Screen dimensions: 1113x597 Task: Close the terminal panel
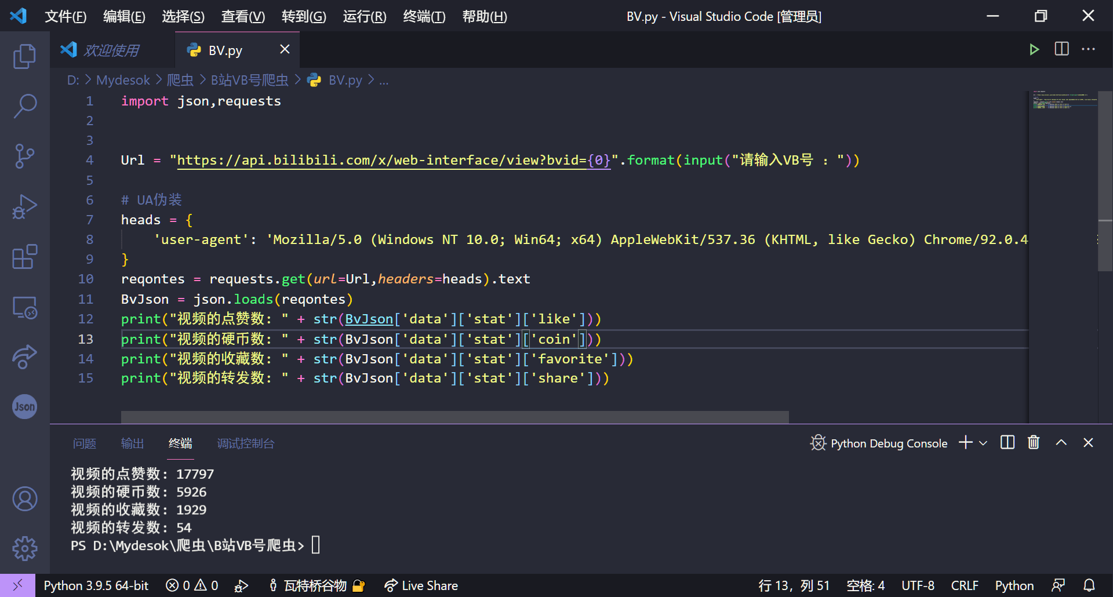point(1088,443)
